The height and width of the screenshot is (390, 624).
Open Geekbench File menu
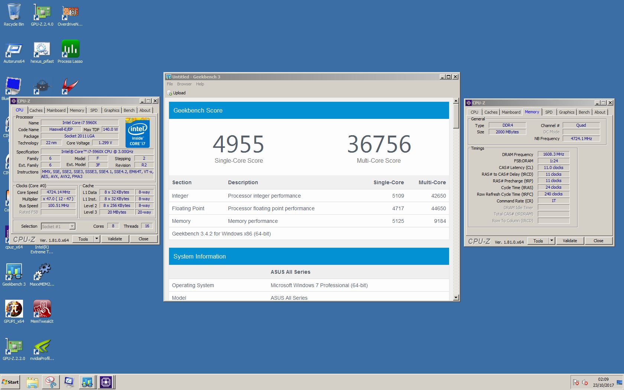tap(170, 84)
